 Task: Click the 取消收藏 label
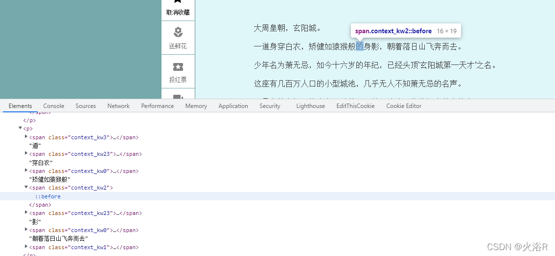[178, 12]
